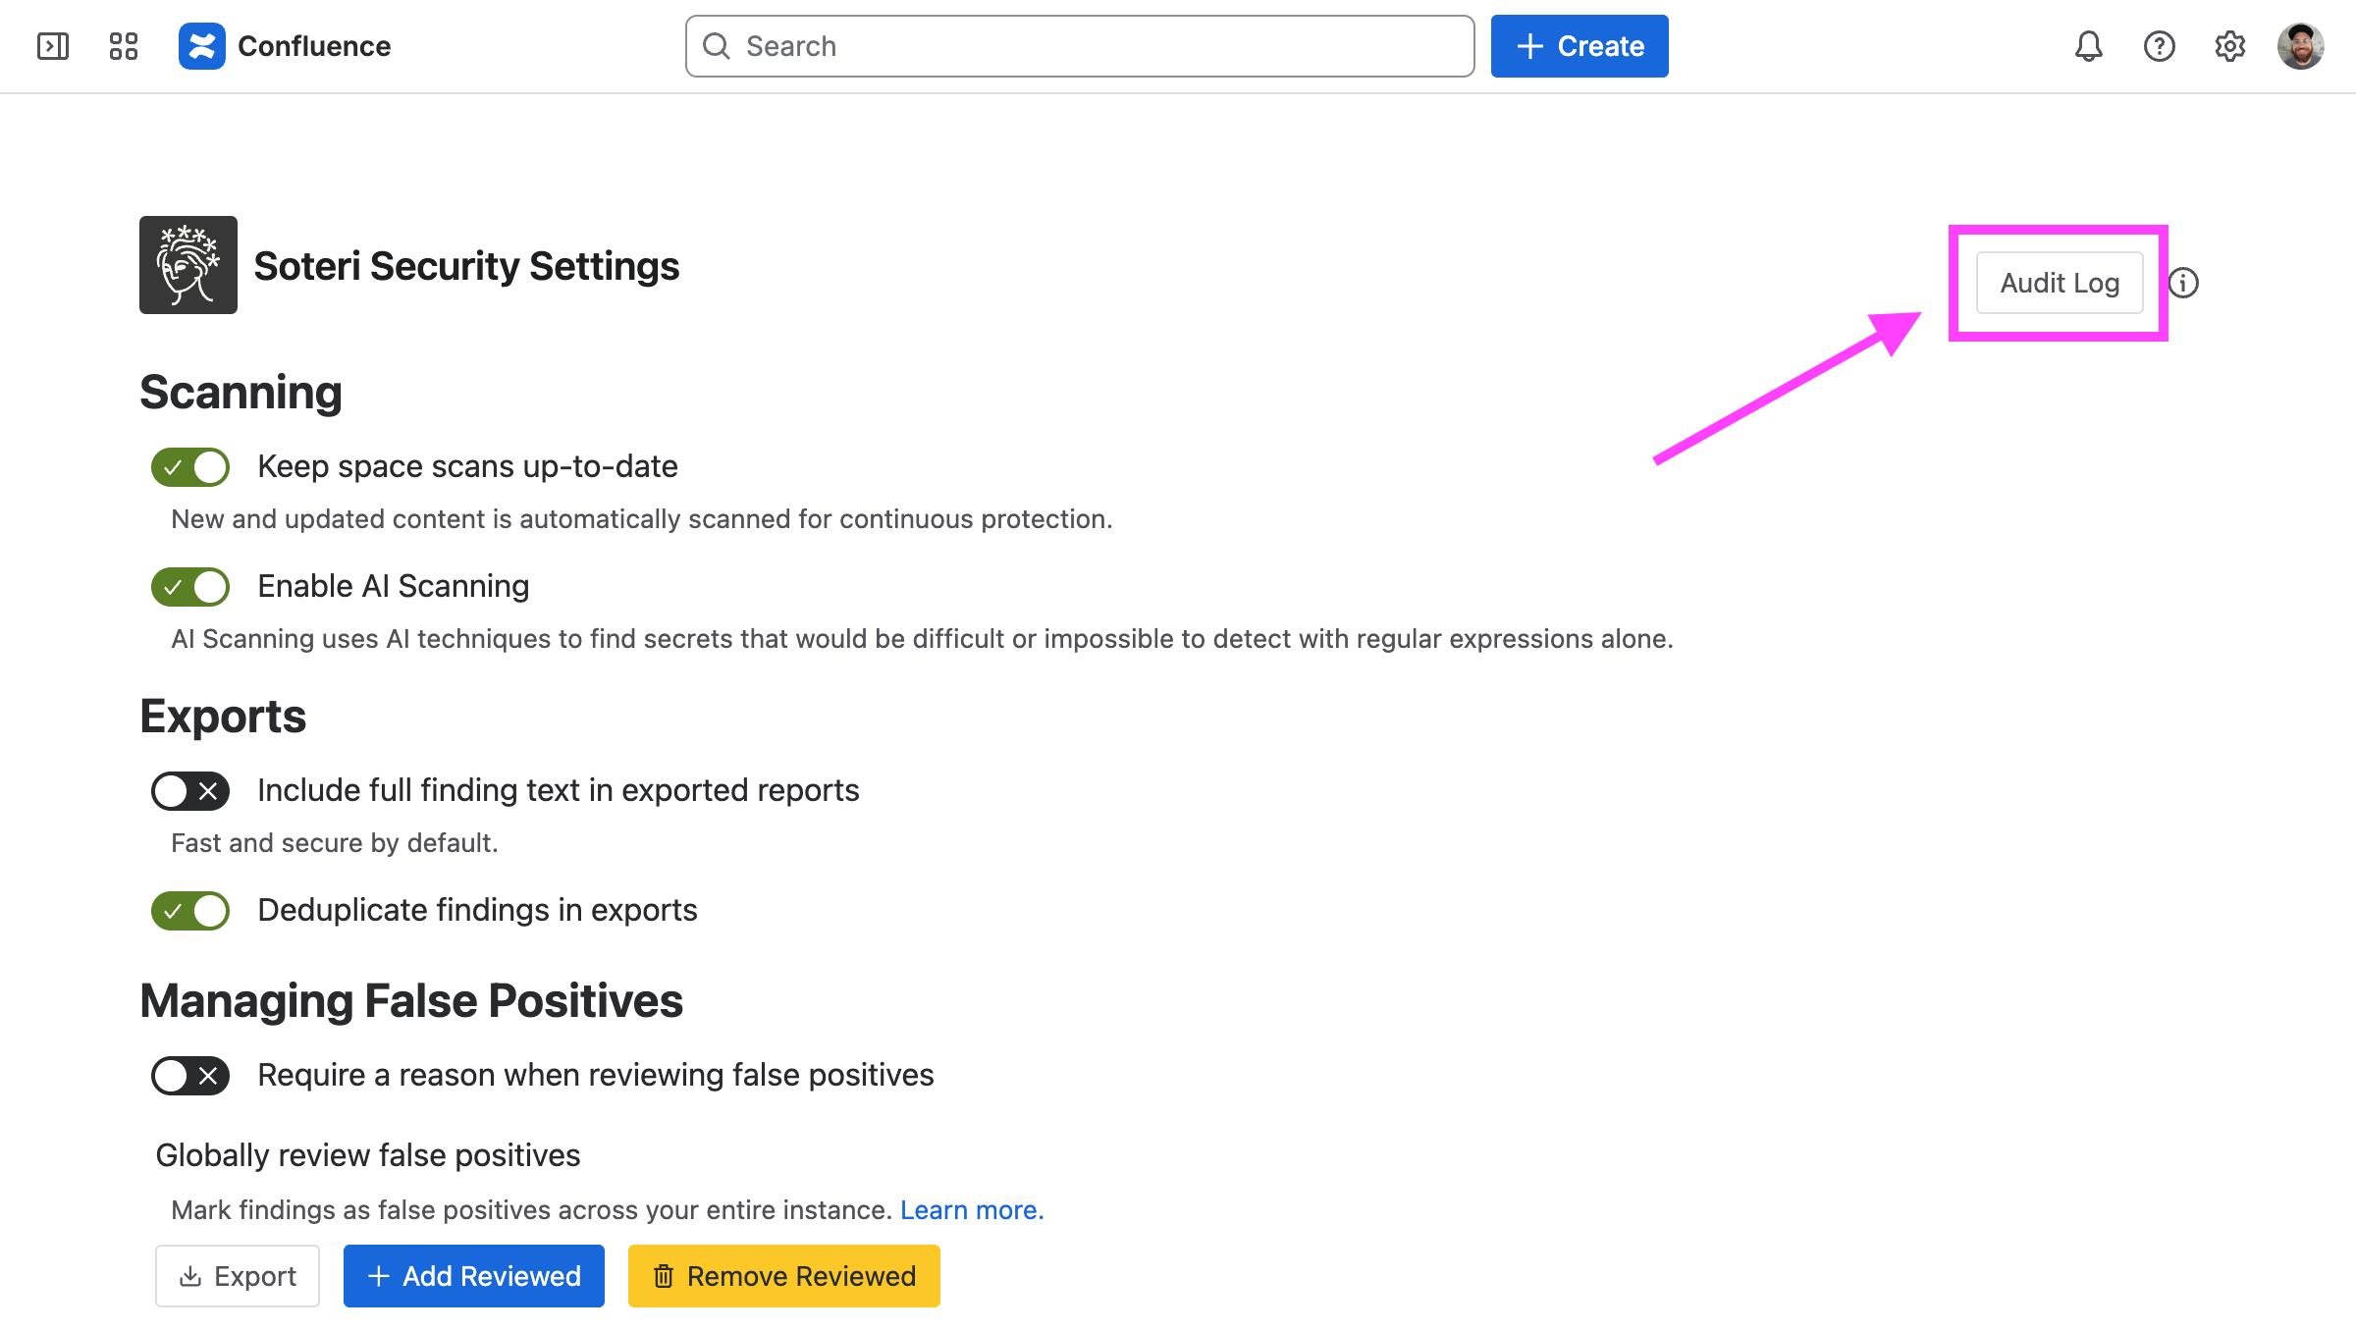The image size is (2356, 1331).
Task: Click the Confluence logo icon
Action: click(x=201, y=46)
